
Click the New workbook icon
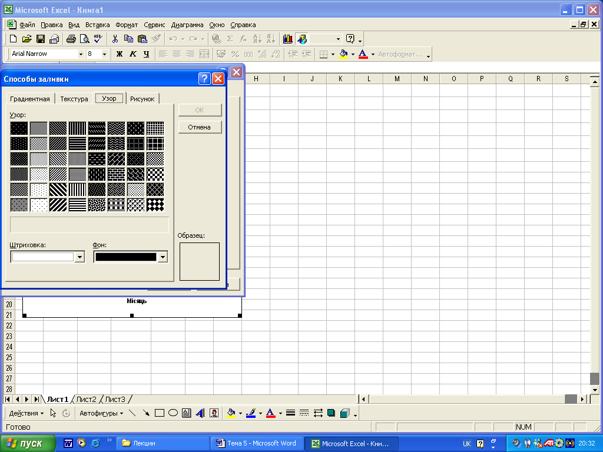[x=13, y=39]
